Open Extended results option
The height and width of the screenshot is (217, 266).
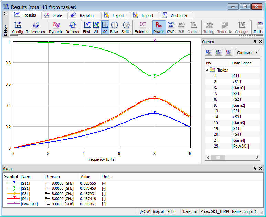pyautogui.click(x=142, y=28)
